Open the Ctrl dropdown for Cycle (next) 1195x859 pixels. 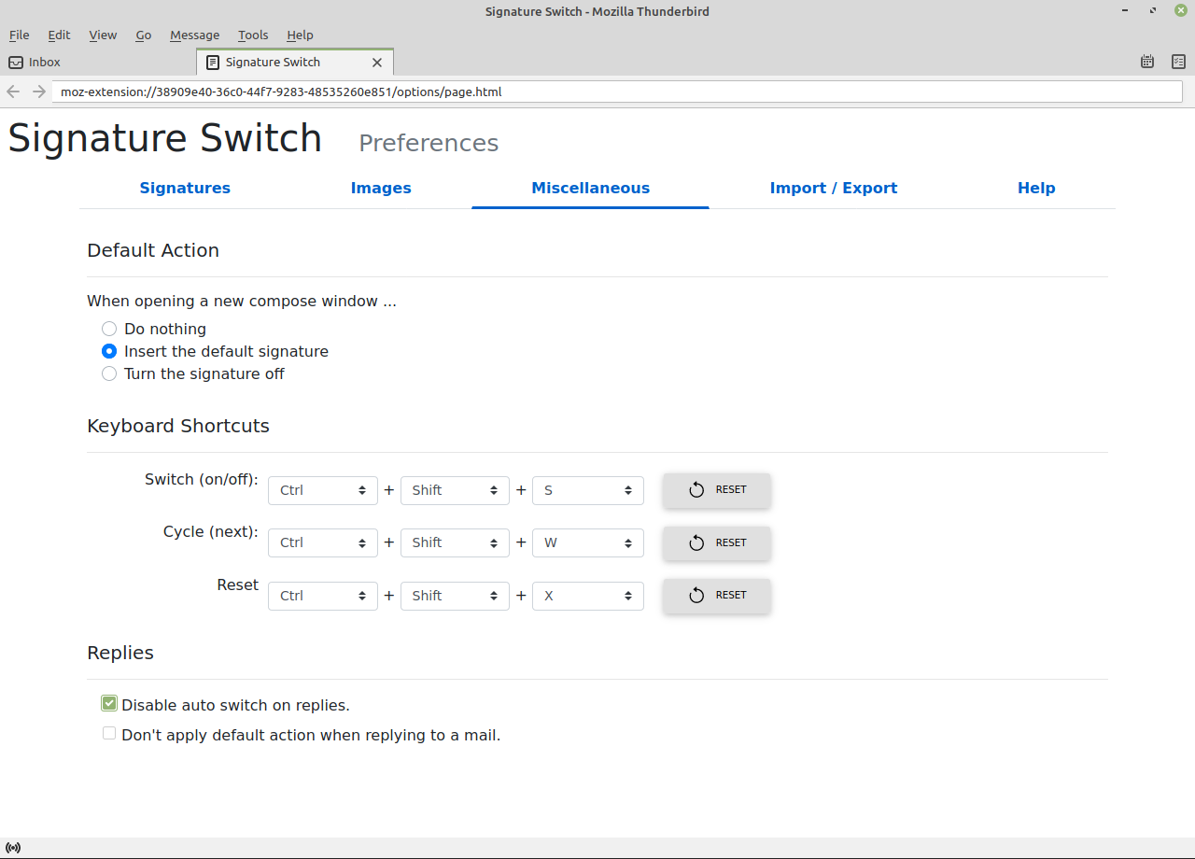[323, 542]
